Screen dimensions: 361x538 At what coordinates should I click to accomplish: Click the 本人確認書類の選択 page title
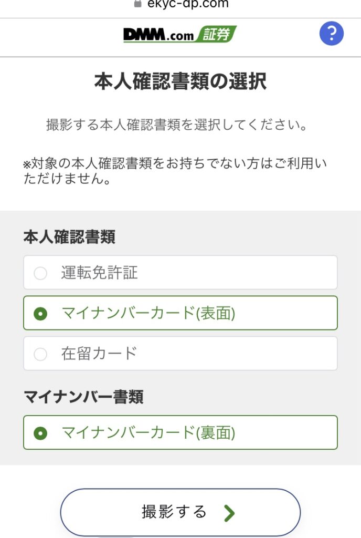click(x=181, y=81)
